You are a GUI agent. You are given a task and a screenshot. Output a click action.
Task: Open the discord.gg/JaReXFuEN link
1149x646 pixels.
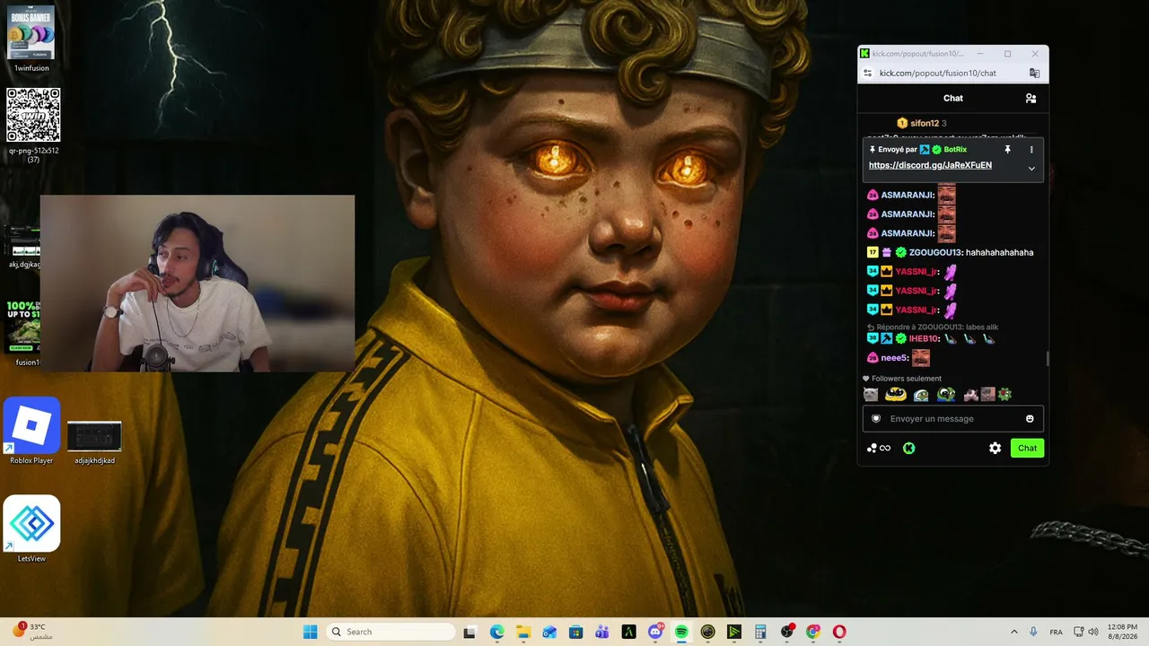point(930,166)
